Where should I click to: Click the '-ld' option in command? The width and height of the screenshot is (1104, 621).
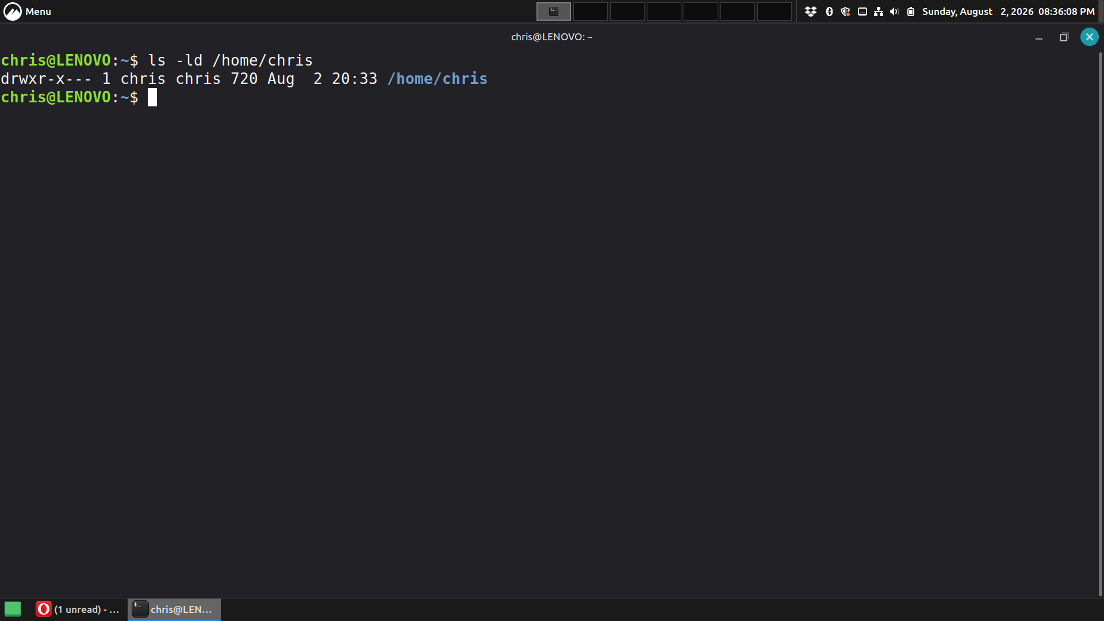[x=189, y=60]
